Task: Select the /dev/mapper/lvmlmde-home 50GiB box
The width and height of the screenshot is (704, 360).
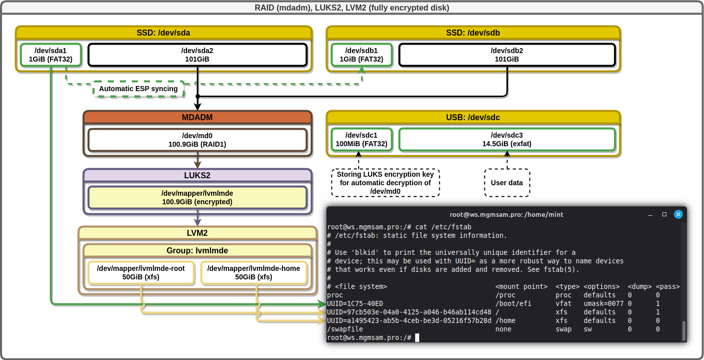Action: click(x=254, y=273)
